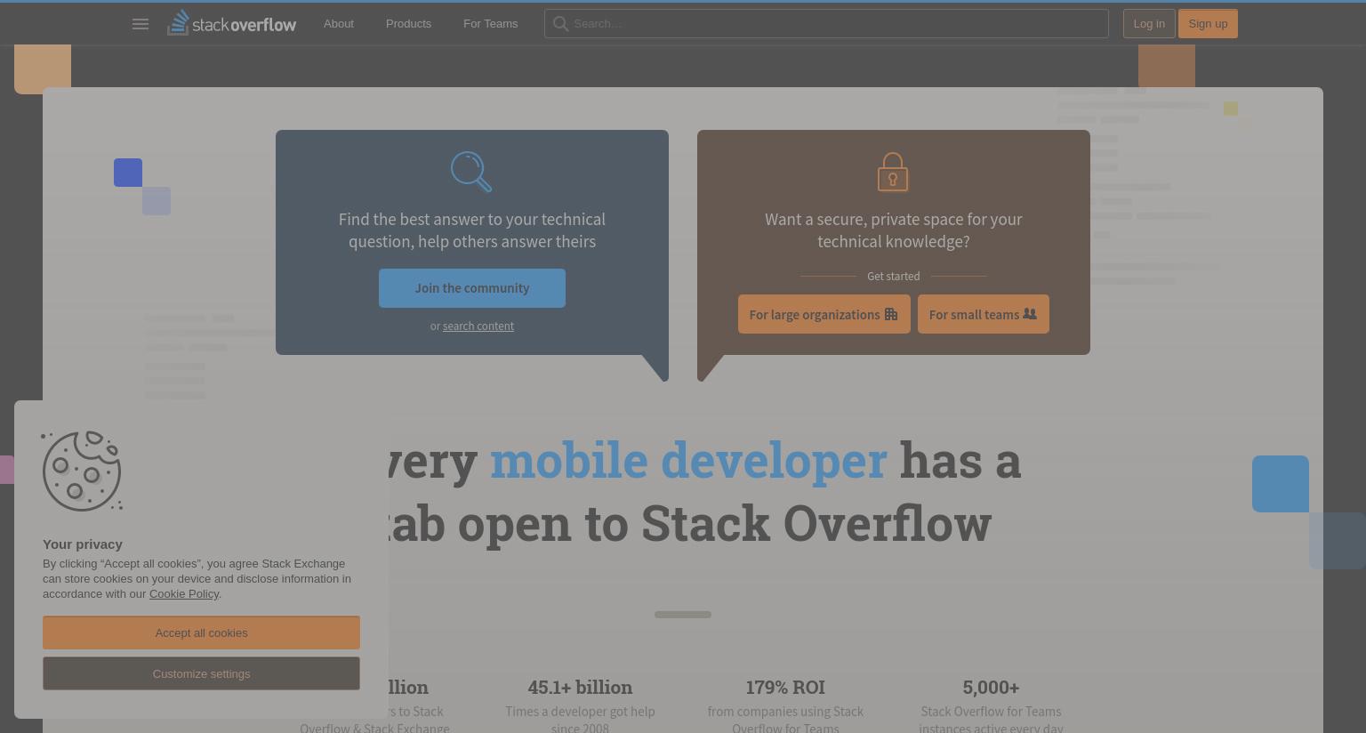The height and width of the screenshot is (733, 1366).
Task: Open the For Teams menu item
Action: click(x=490, y=24)
